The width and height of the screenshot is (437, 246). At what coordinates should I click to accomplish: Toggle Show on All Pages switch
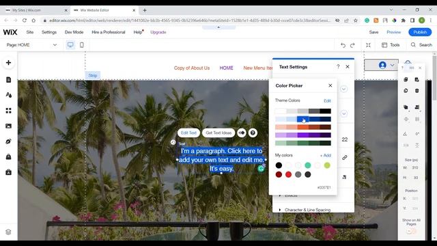click(411, 231)
